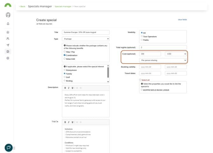Select the Honeymoon special interest
The width and height of the screenshot is (213, 153).
coord(65,70)
